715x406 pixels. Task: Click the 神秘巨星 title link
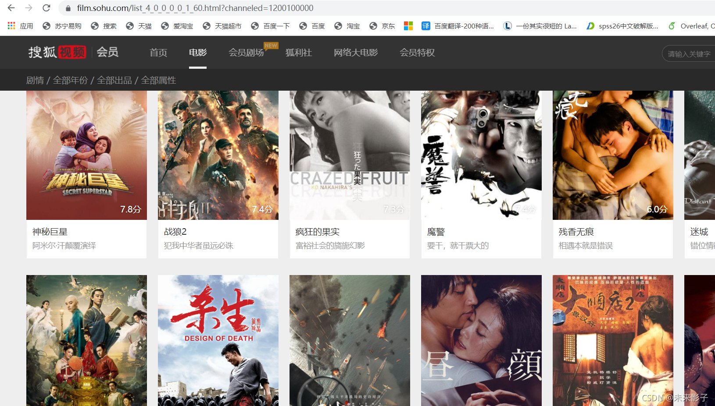(x=50, y=232)
